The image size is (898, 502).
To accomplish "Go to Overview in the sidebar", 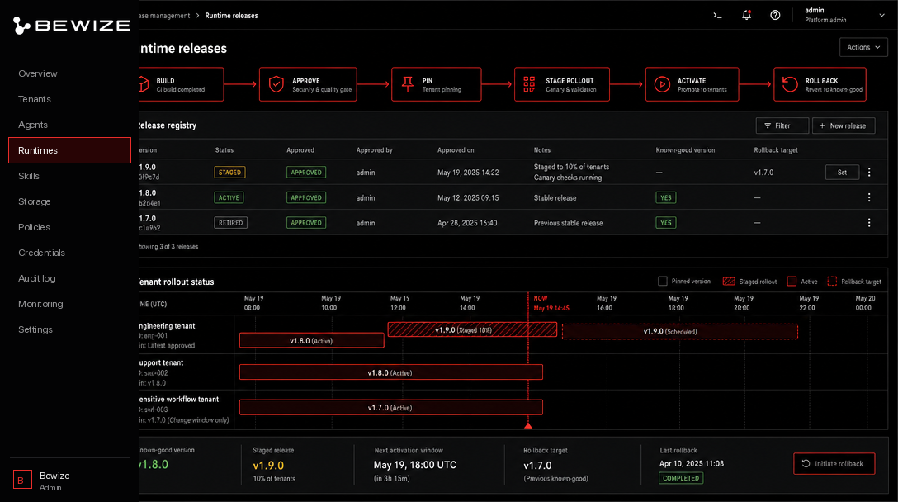I will [38, 73].
